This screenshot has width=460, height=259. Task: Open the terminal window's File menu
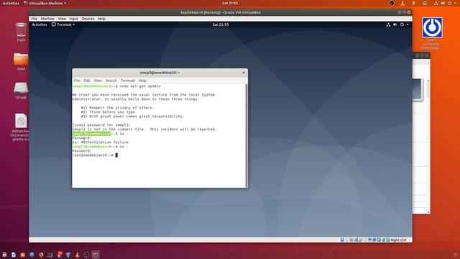[x=77, y=81]
